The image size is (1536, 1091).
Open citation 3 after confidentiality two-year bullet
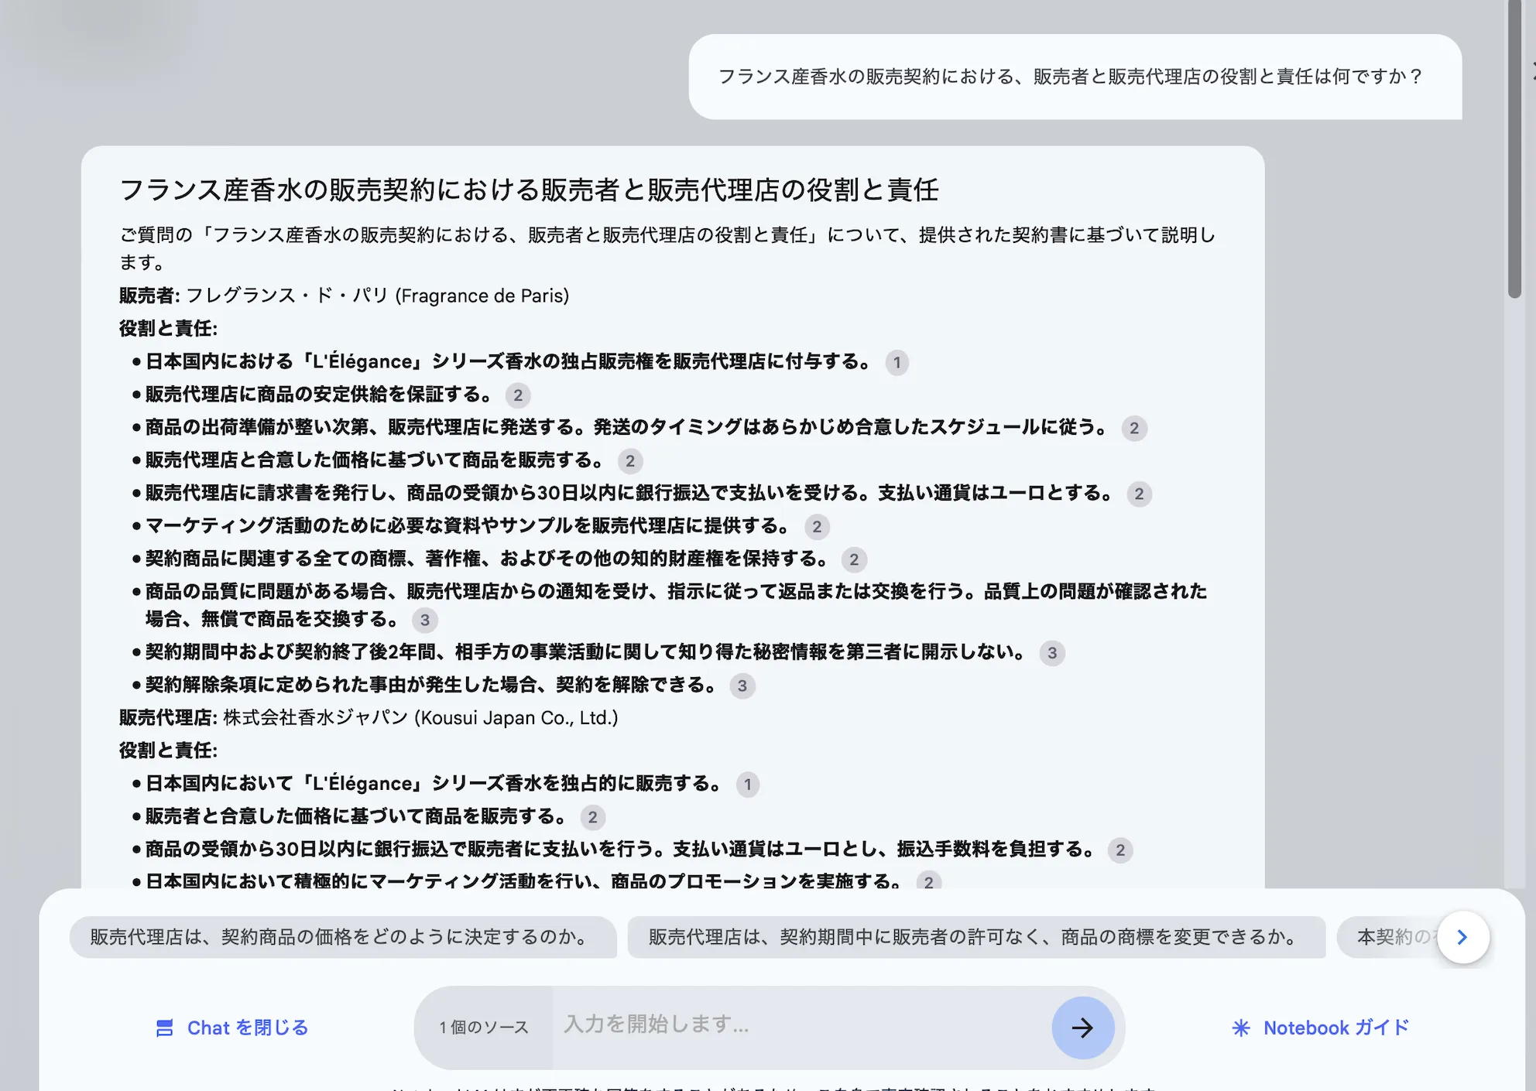point(1052,653)
